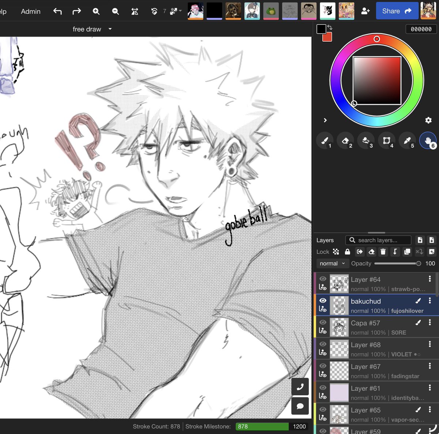This screenshot has height=434, width=439.
Task: Toggle visibility of bakuchud layer
Action: coord(323,301)
